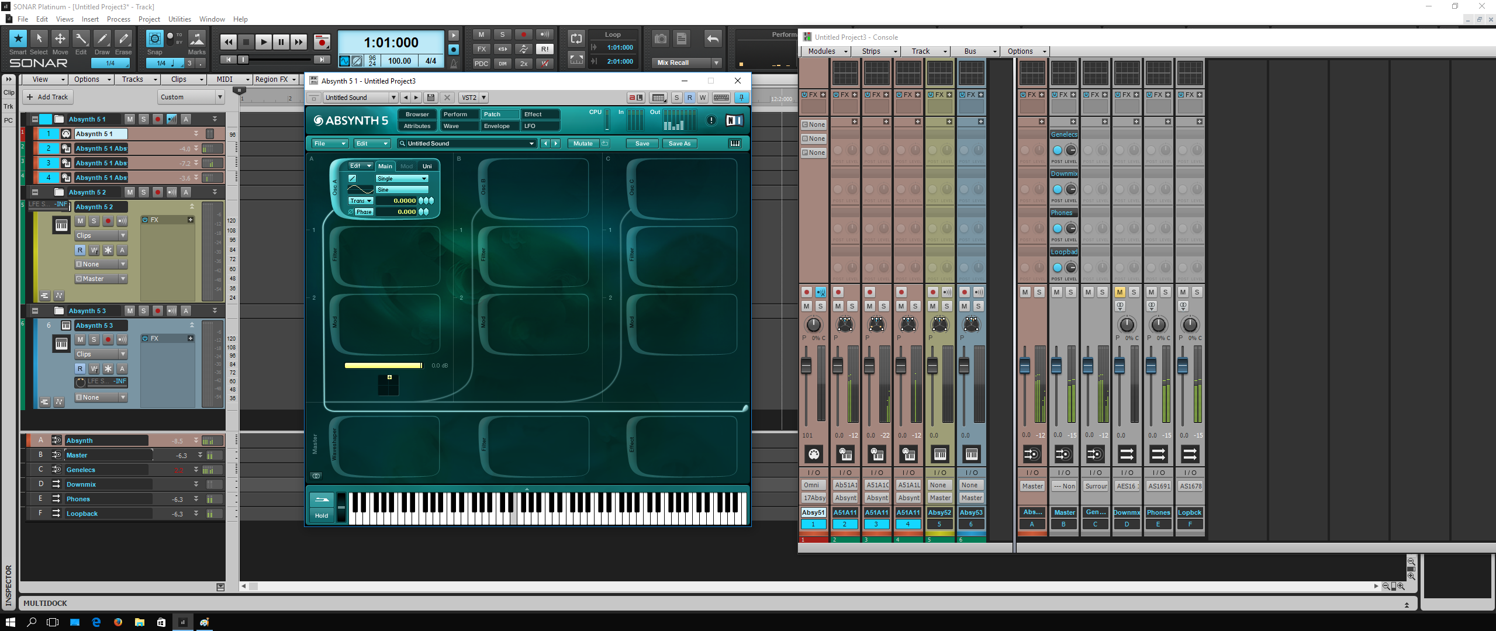This screenshot has height=631, width=1496.
Task: Mute the Absynth 5 2 folder track
Action: (x=130, y=192)
